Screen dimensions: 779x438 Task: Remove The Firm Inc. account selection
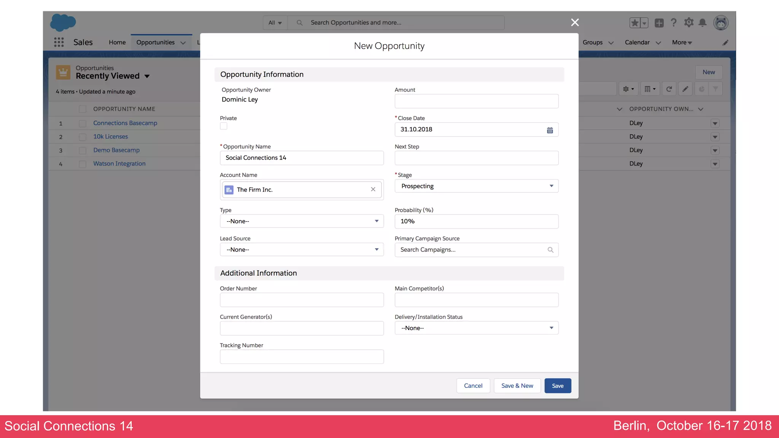(x=373, y=189)
